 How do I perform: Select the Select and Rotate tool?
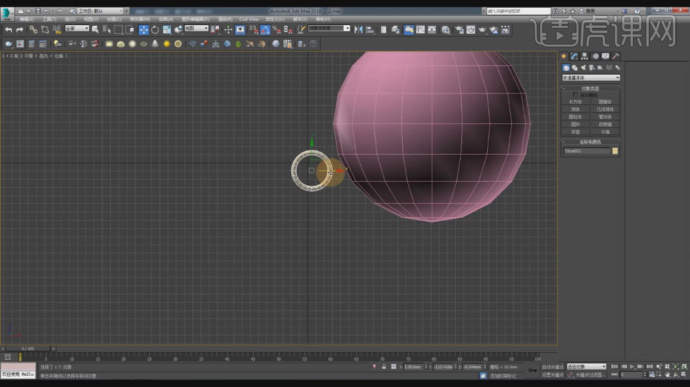pos(155,29)
